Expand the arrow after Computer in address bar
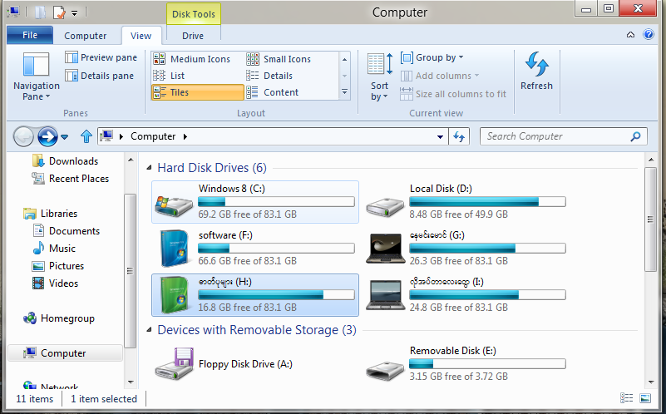Image resolution: width=666 pixels, height=414 pixels. pos(185,136)
